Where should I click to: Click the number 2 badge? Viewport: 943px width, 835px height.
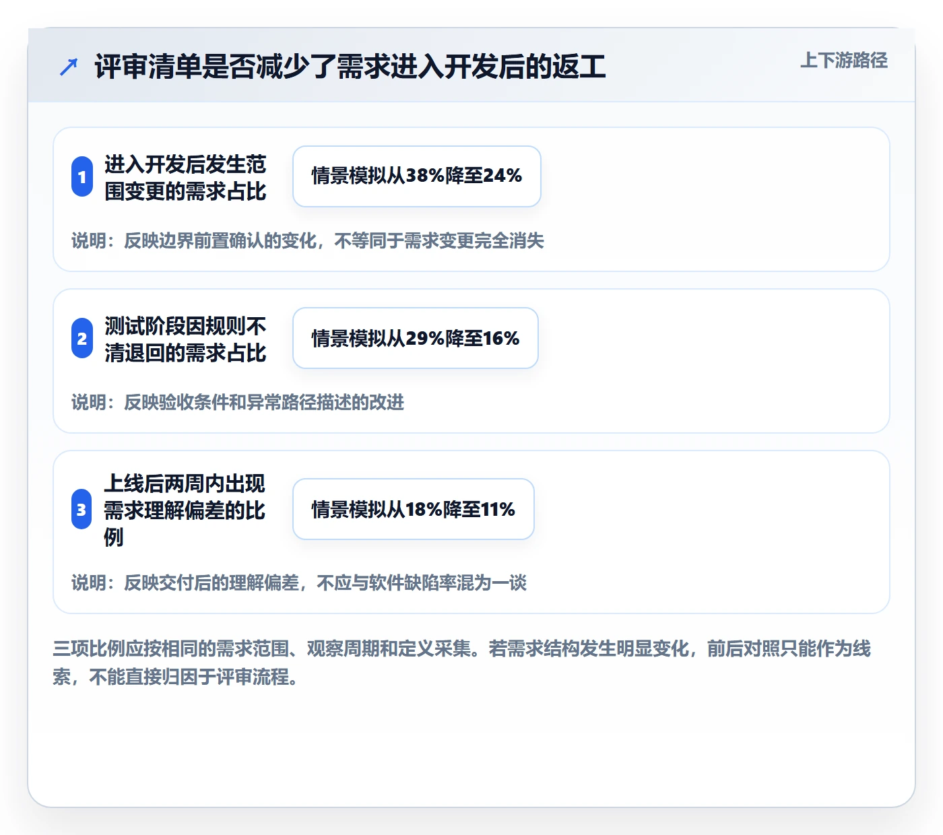(82, 339)
